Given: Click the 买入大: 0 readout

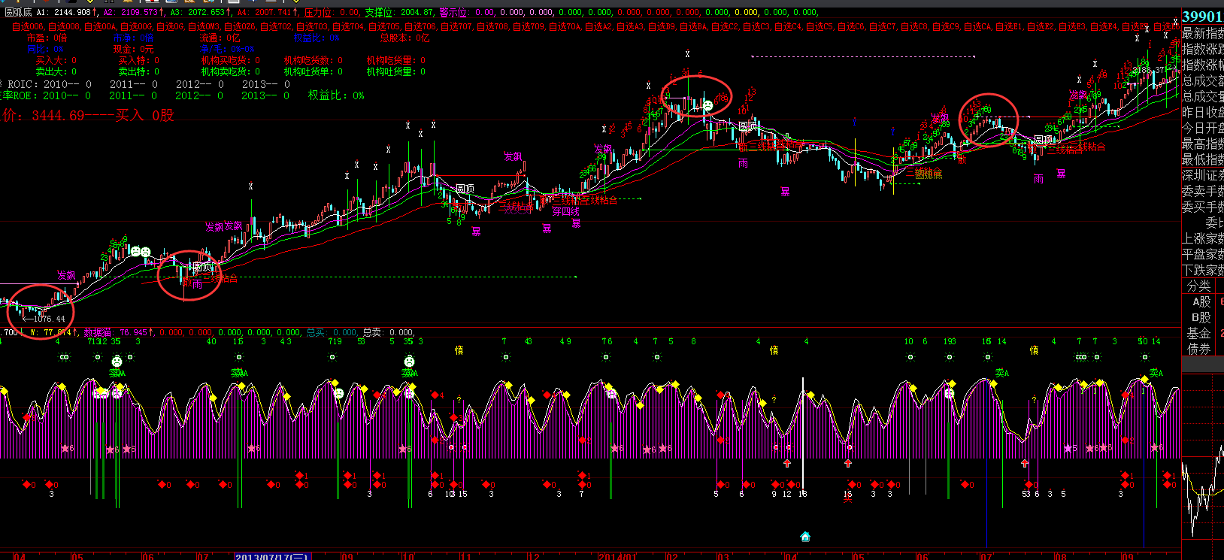Looking at the screenshot, I should click(56, 60).
